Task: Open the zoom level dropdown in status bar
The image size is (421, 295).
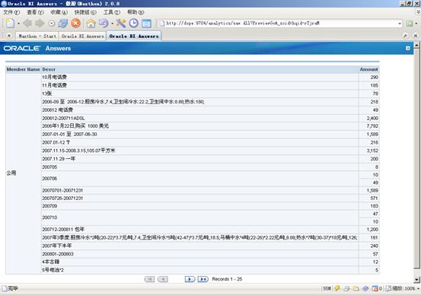Action: (418, 289)
